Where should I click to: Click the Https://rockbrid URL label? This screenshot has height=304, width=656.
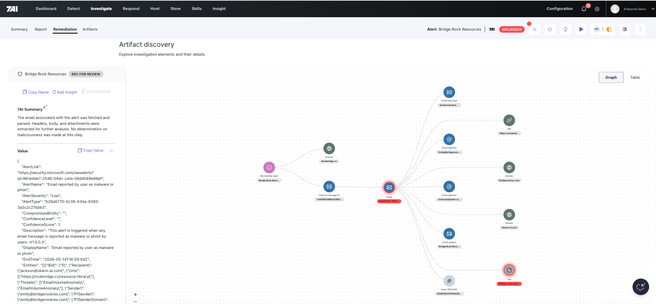(509, 133)
